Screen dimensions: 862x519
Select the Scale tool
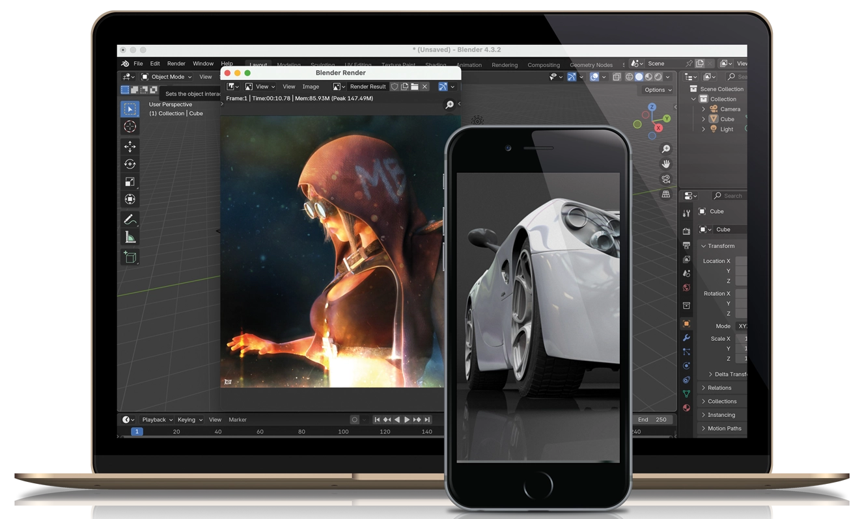point(130,181)
